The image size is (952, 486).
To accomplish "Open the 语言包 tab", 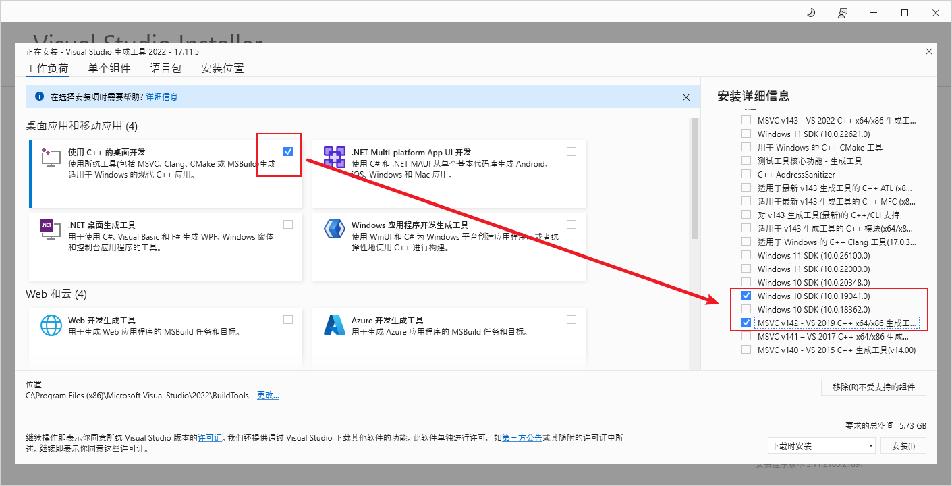I will [166, 68].
